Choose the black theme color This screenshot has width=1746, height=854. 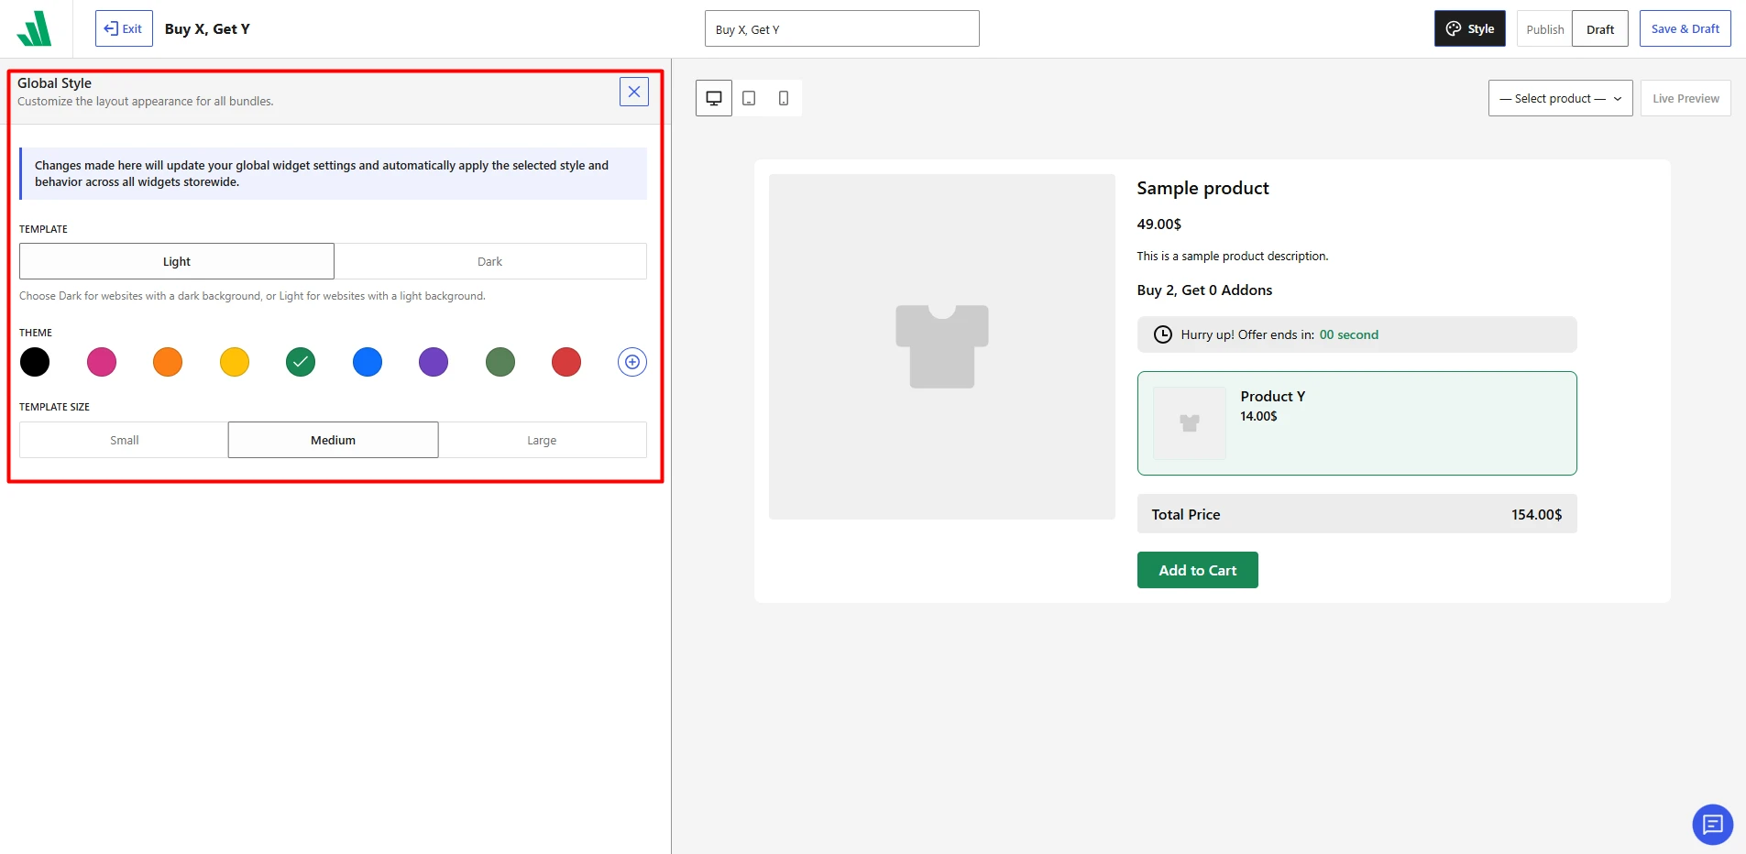(35, 362)
